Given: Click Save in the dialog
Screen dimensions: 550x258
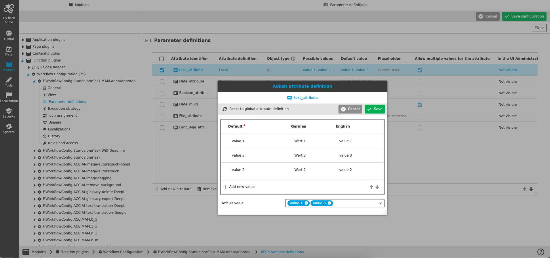Looking at the screenshot, I should point(375,109).
